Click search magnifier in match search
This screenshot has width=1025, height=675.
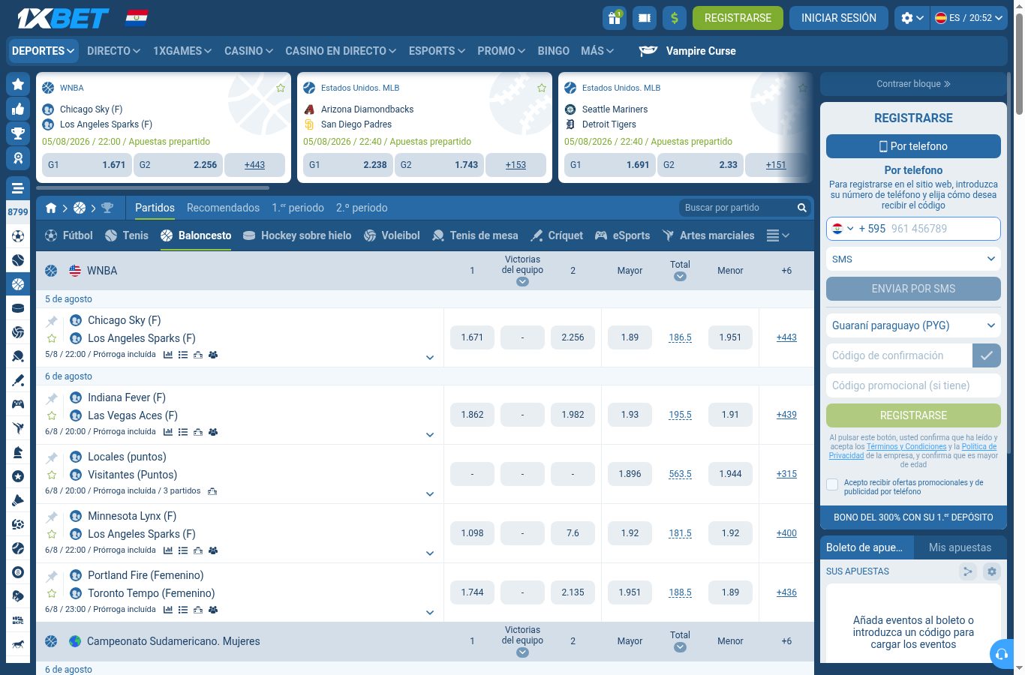click(x=801, y=208)
